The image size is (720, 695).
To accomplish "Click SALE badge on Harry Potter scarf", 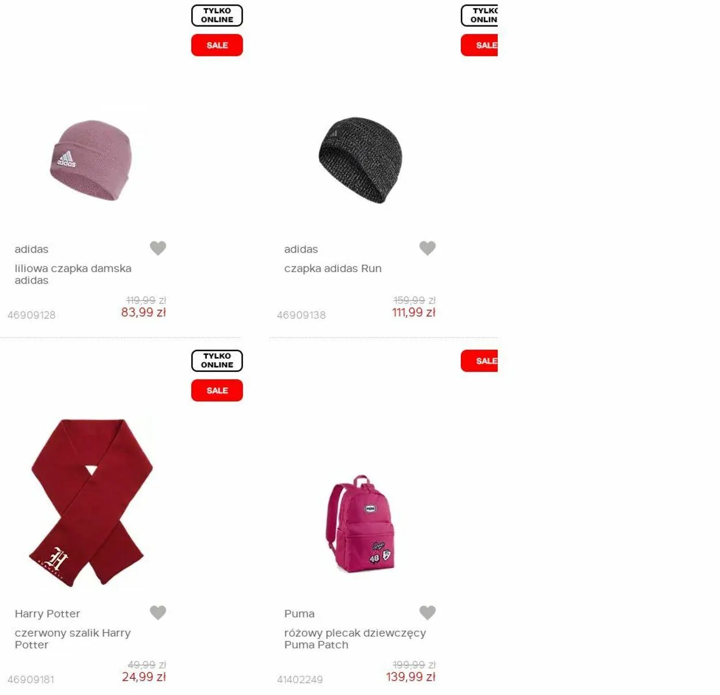I will 217,390.
